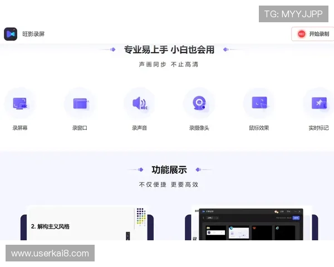Click the 旺影录屏 brand name text
The image size is (334, 267).
(33, 34)
